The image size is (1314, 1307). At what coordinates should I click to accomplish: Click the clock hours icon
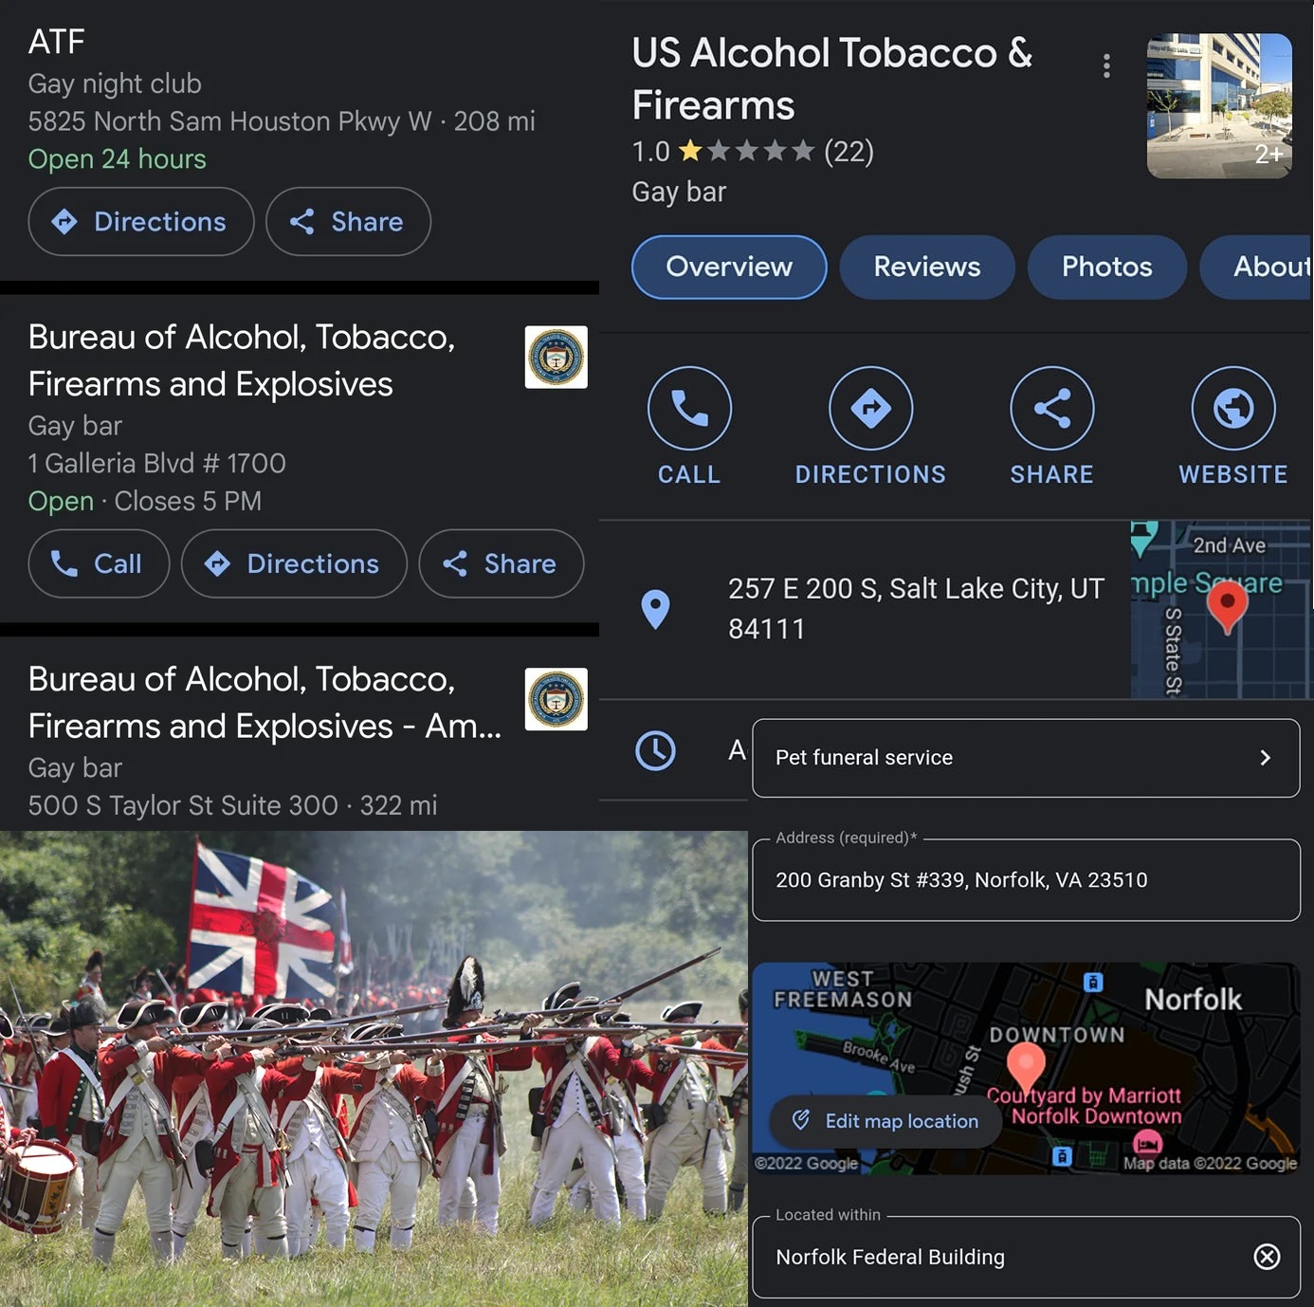pyautogui.click(x=655, y=750)
